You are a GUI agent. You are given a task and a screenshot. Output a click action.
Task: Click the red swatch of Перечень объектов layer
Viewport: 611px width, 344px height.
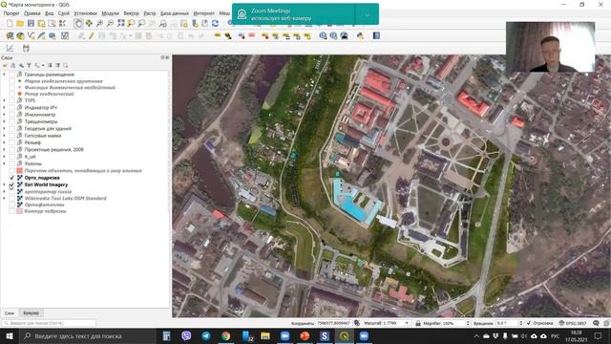coord(19,170)
